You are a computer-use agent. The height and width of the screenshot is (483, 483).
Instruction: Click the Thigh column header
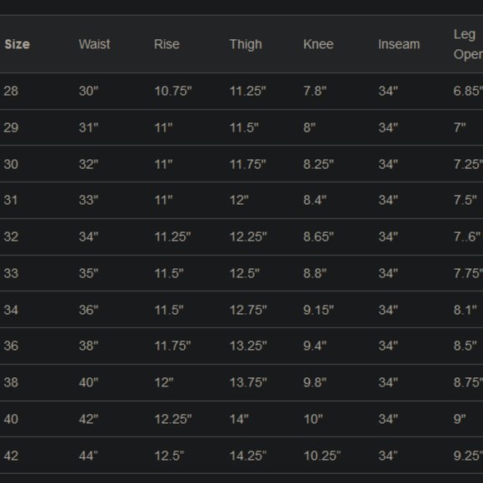coord(246,45)
